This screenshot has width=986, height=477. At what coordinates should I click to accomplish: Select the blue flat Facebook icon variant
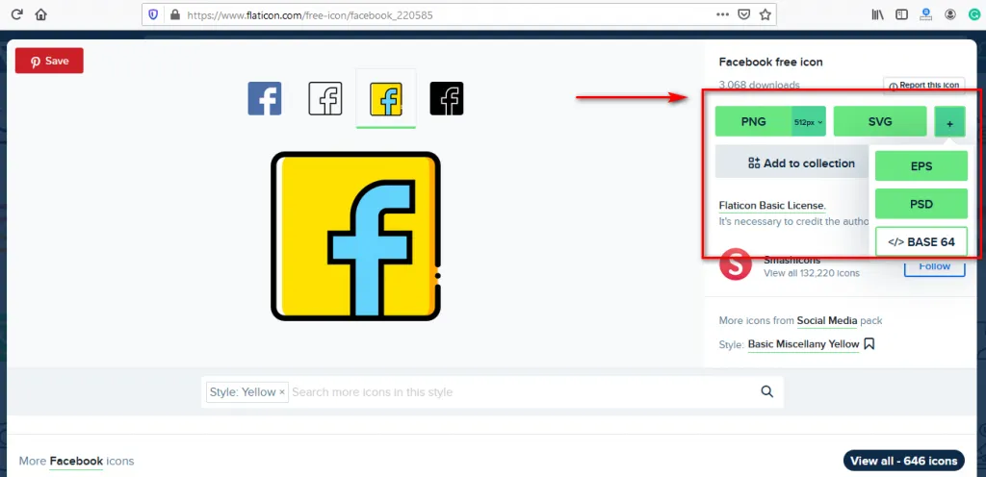pyautogui.click(x=264, y=98)
